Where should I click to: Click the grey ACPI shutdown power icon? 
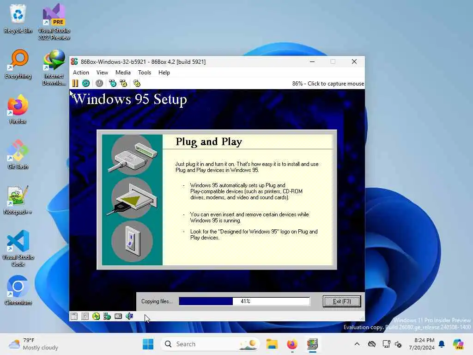pyautogui.click(x=99, y=83)
